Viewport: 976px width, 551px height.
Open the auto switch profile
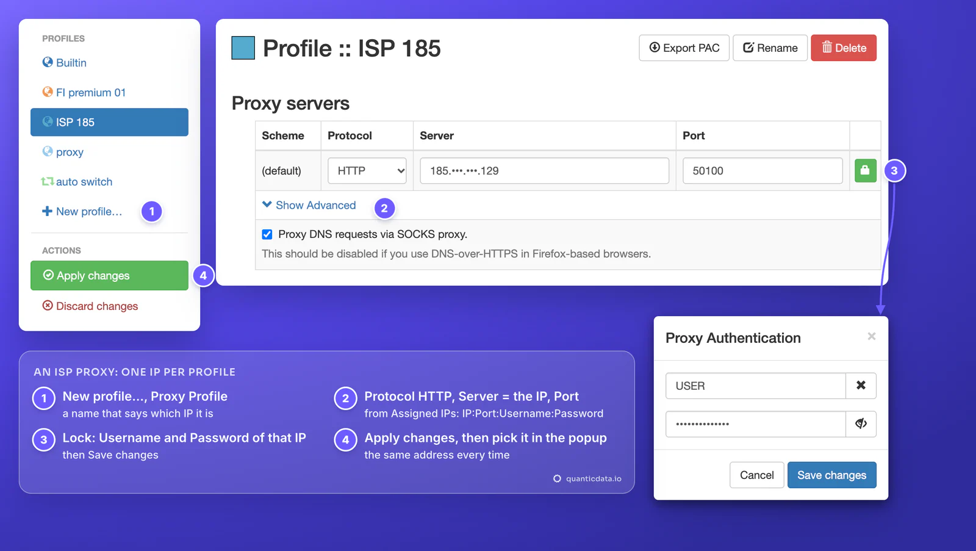pos(77,182)
